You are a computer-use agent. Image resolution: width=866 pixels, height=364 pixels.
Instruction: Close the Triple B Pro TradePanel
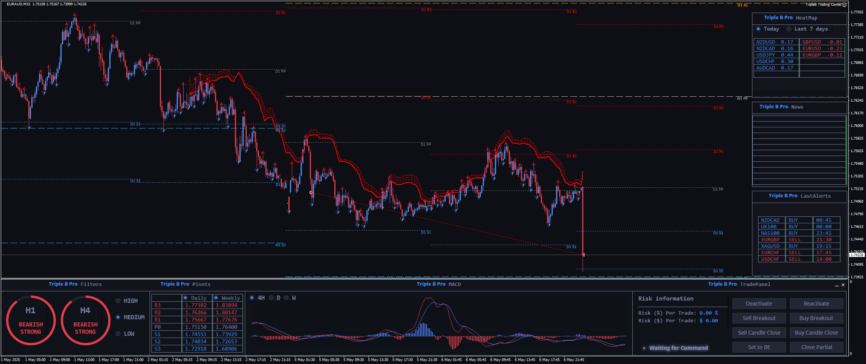click(x=843, y=285)
